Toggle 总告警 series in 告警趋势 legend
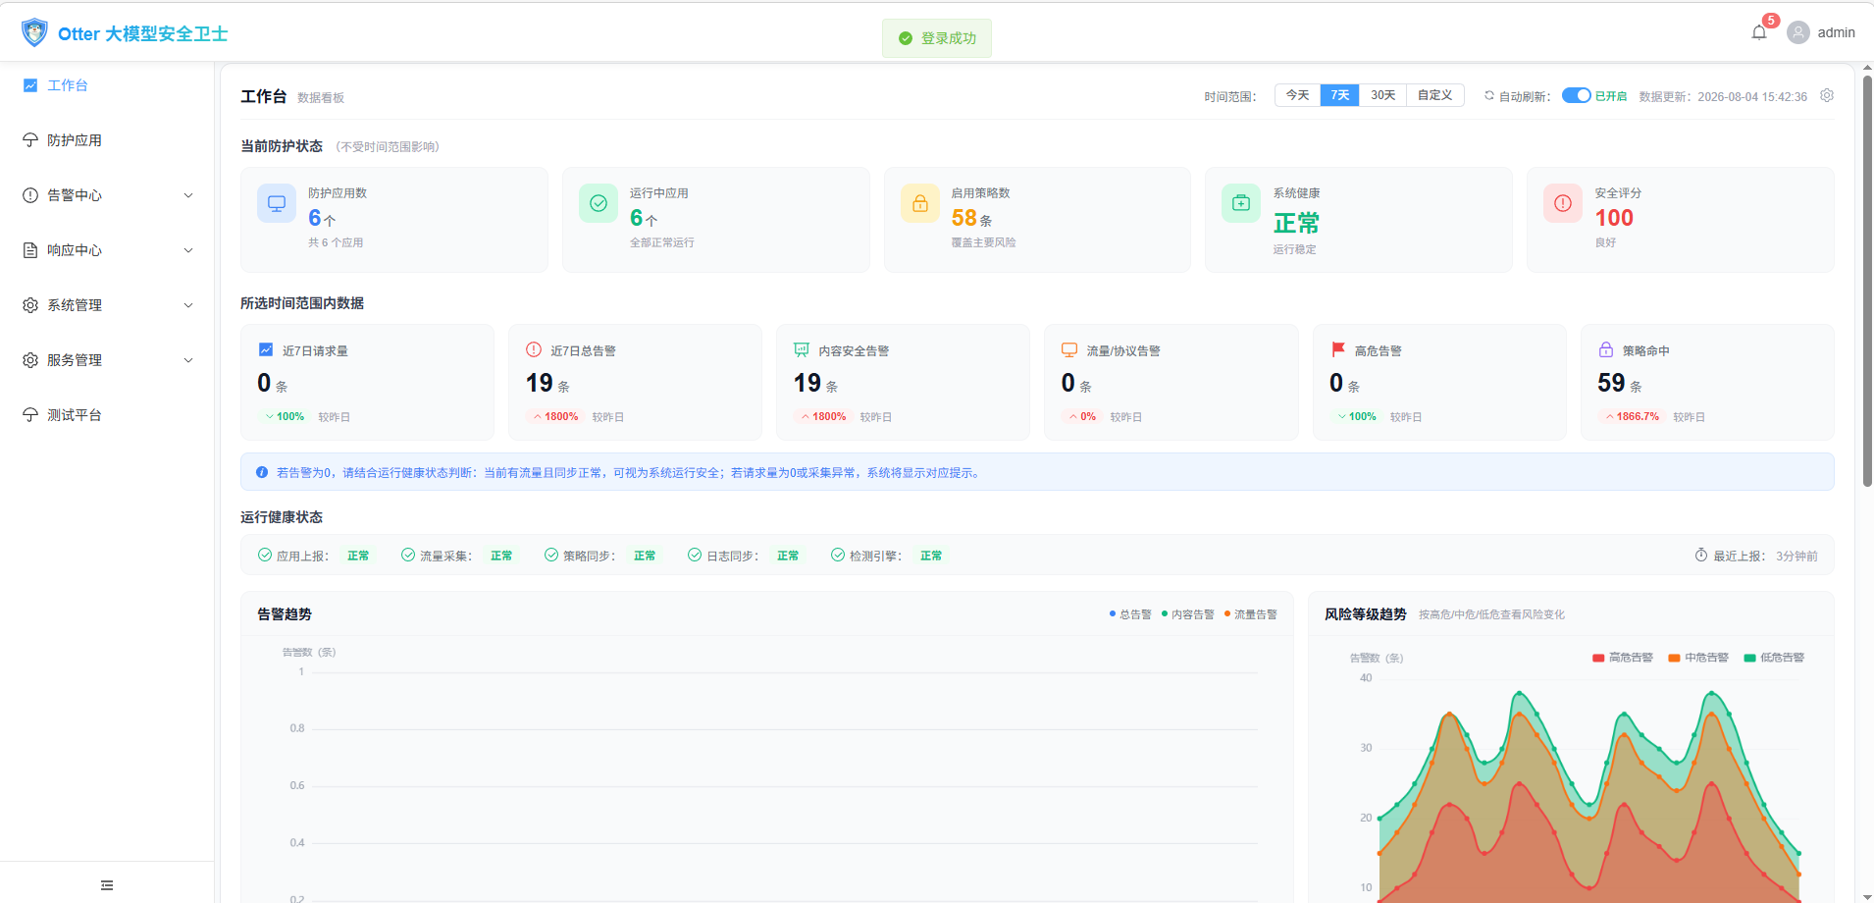1874x903 pixels. 1130,614
